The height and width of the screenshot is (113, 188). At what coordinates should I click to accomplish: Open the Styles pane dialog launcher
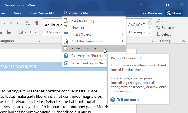pyautogui.click(x=152, y=41)
